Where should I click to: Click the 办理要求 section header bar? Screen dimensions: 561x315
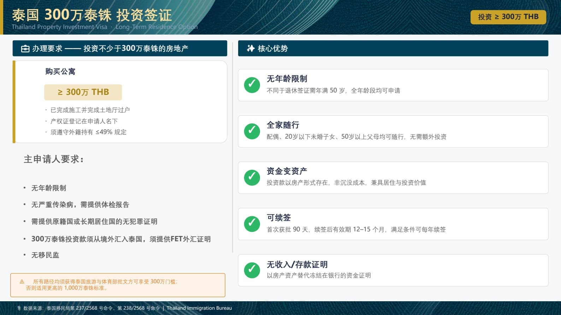point(120,48)
